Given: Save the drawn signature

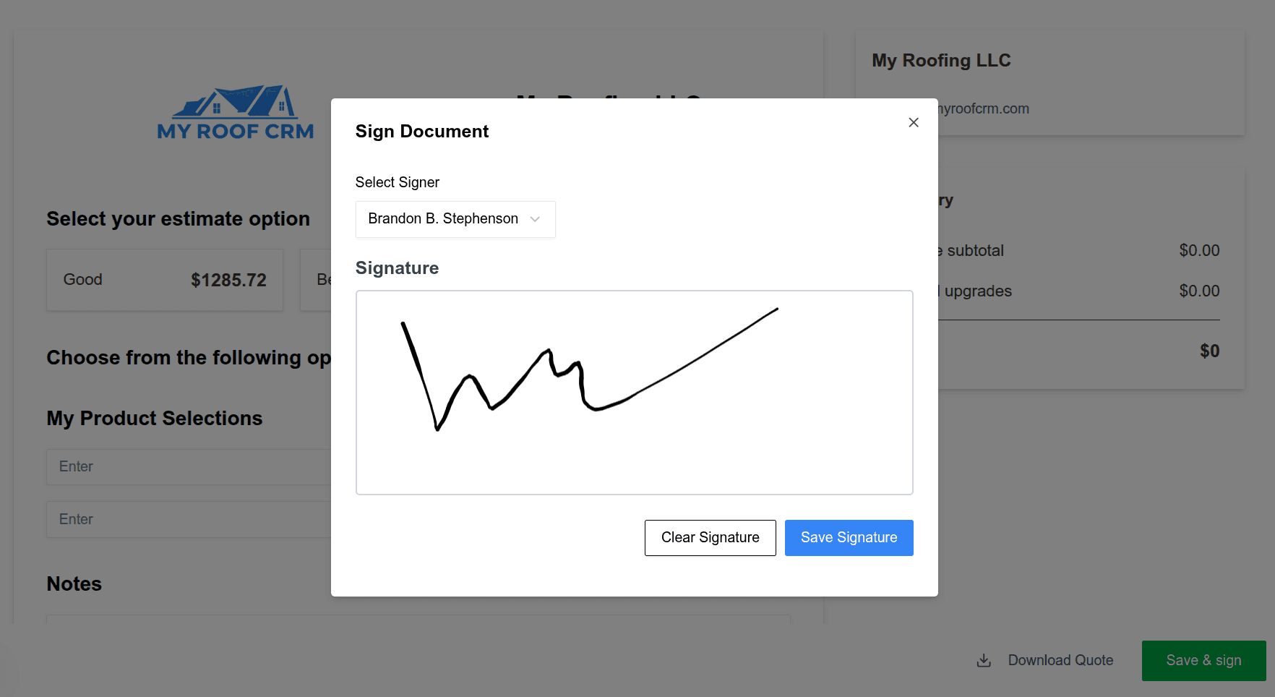Looking at the screenshot, I should tap(849, 537).
